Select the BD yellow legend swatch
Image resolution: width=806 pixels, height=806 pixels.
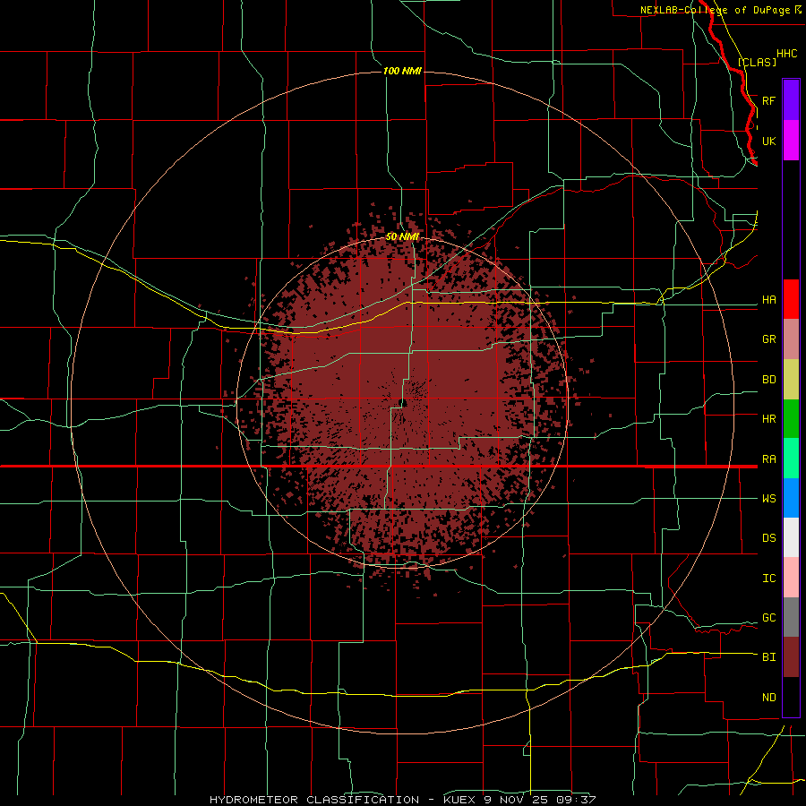[791, 380]
